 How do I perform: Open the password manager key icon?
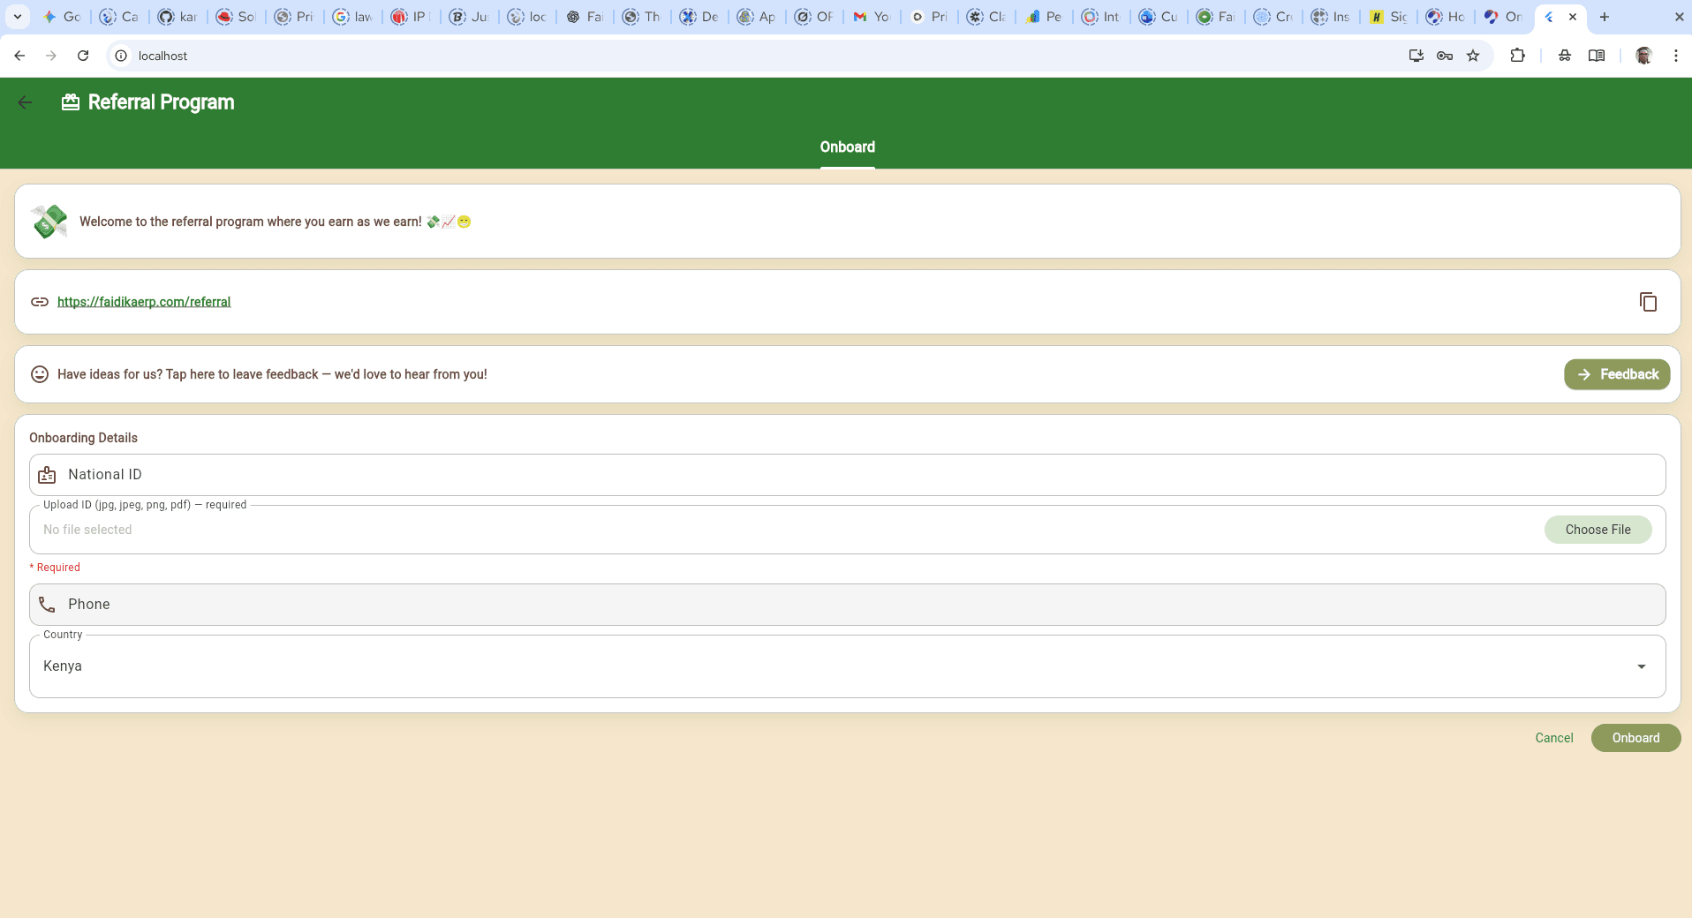tap(1445, 56)
